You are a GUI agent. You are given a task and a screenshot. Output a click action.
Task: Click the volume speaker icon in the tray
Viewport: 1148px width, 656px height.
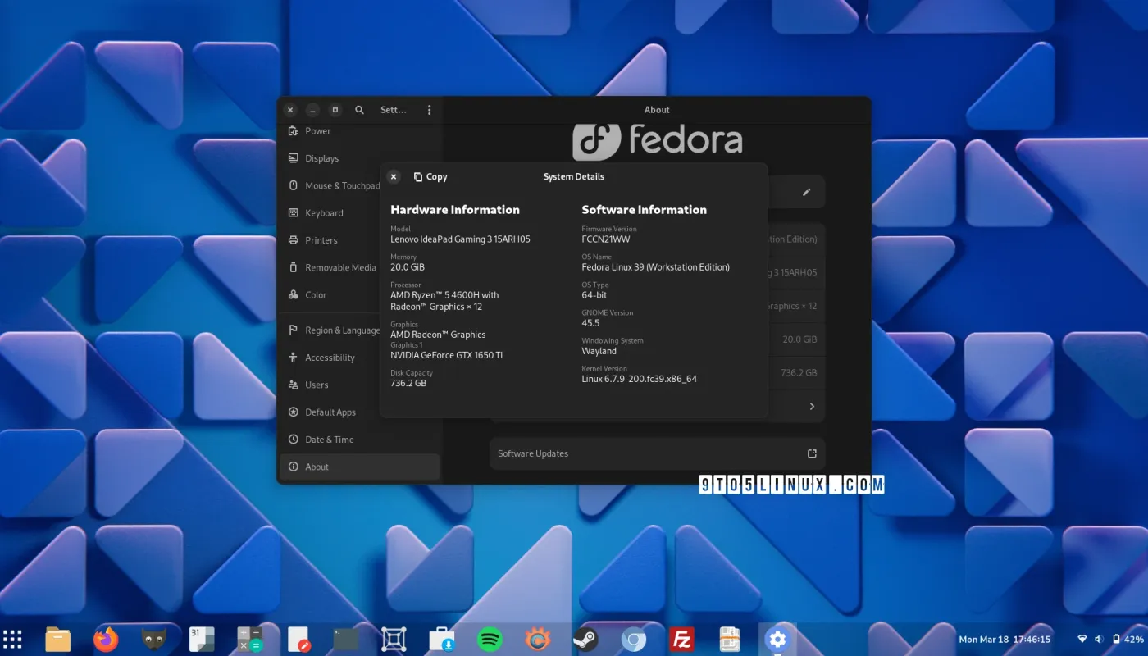pyautogui.click(x=1099, y=639)
